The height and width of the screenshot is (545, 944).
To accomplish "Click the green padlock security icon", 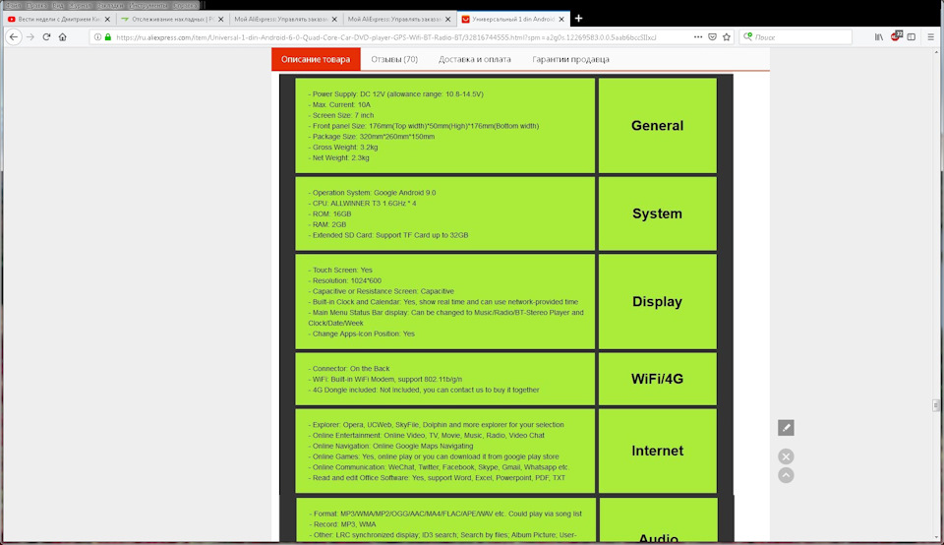I will pyautogui.click(x=108, y=36).
